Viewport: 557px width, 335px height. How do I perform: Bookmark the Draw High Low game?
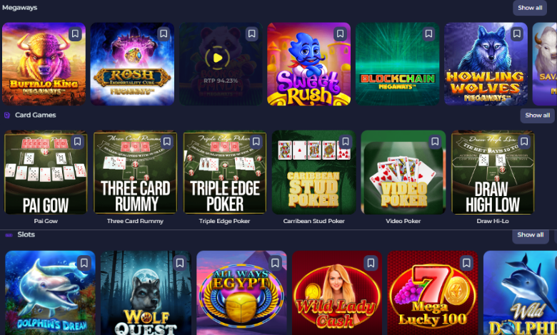pyautogui.click(x=524, y=142)
